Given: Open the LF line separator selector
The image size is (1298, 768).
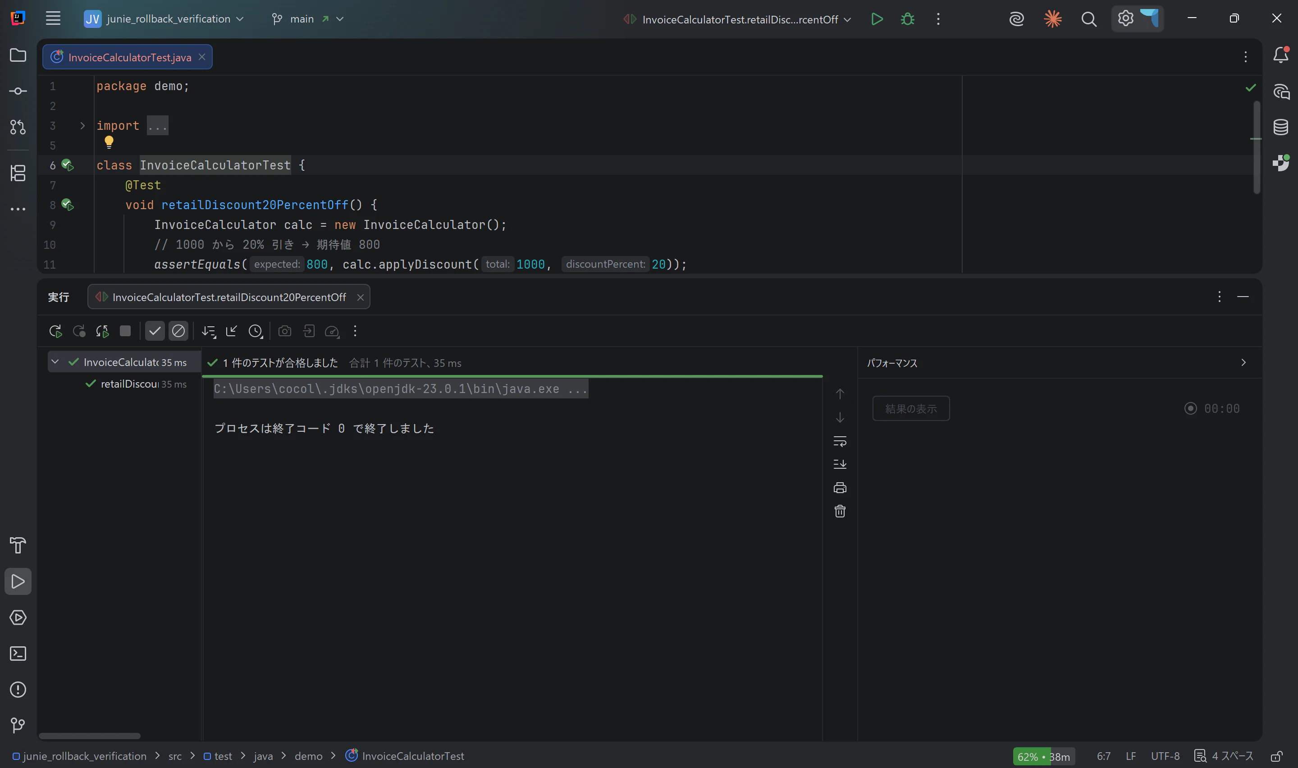Looking at the screenshot, I should pyautogui.click(x=1131, y=756).
